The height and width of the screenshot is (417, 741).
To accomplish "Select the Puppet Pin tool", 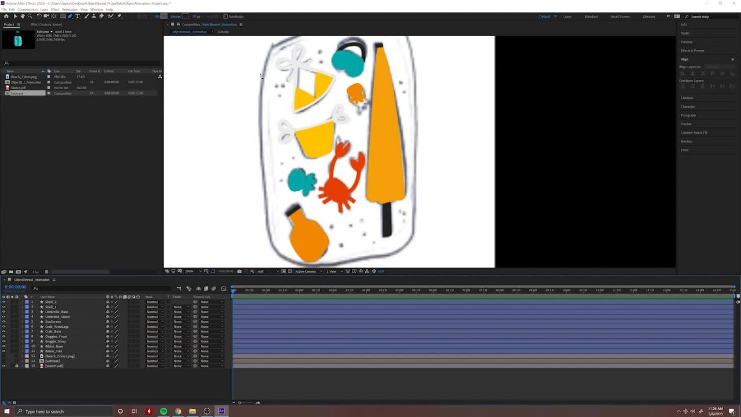I will [119, 16].
